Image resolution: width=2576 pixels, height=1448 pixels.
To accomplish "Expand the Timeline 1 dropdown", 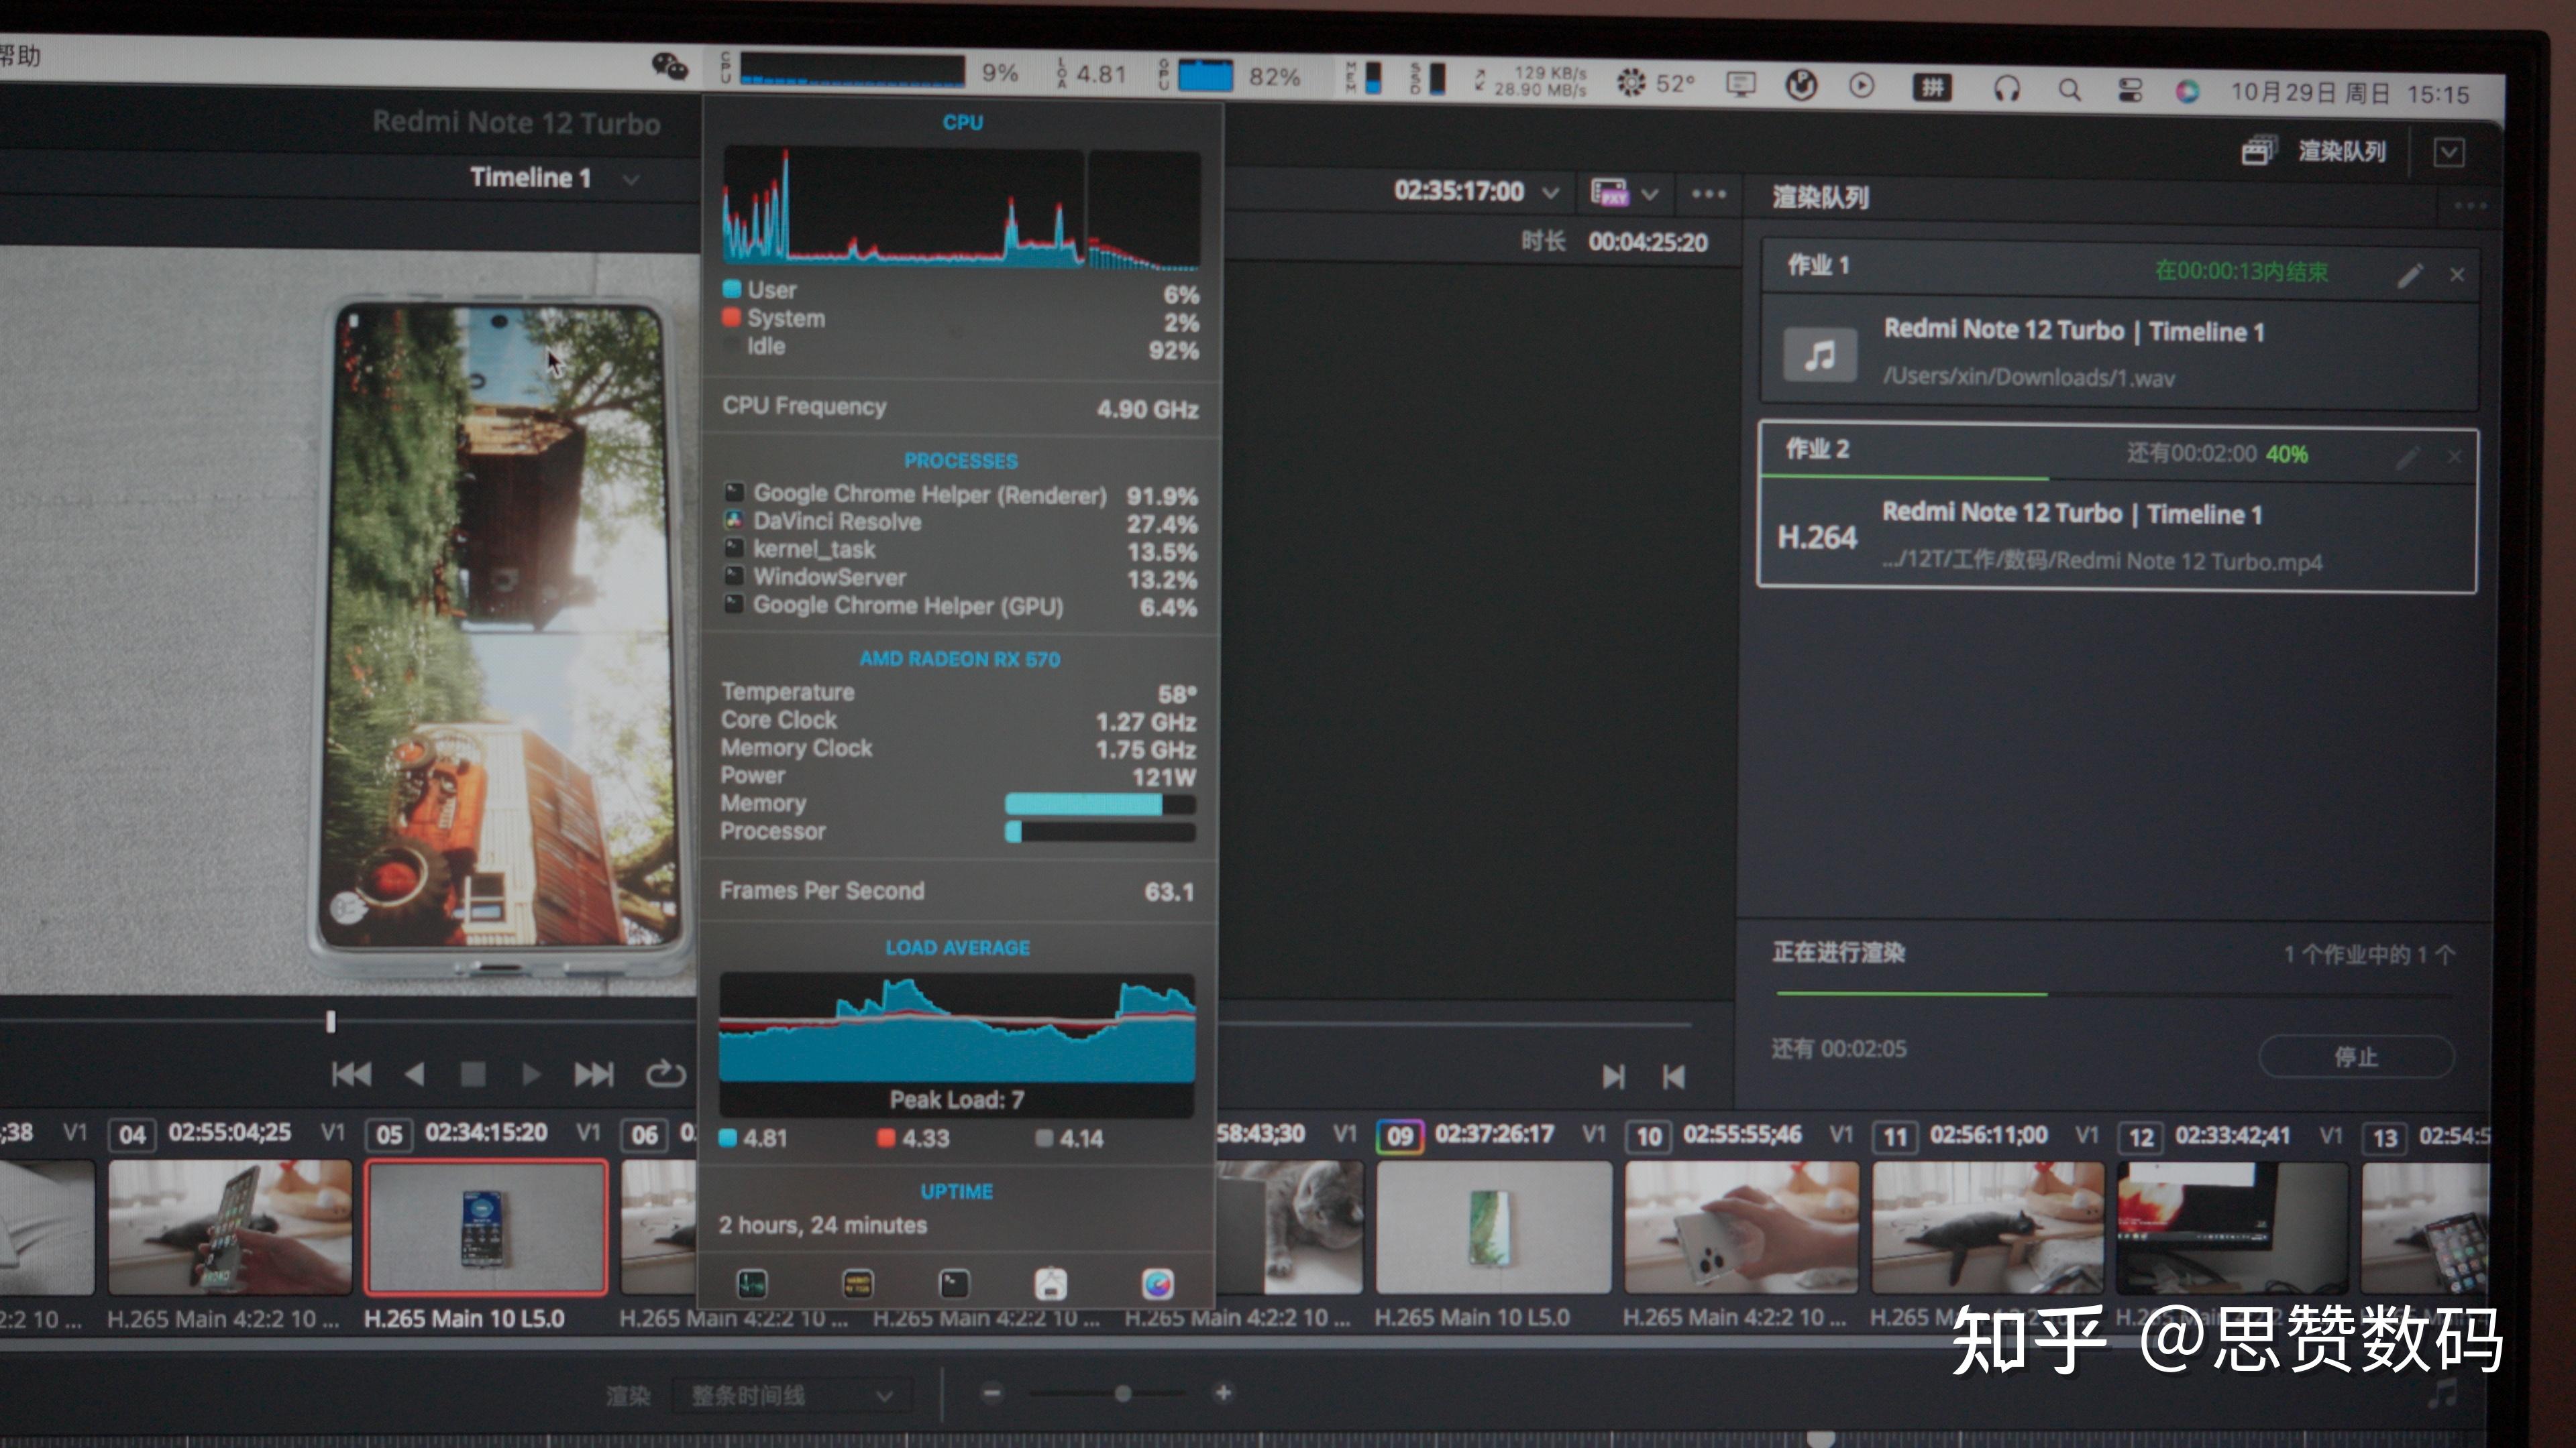I will point(631,180).
